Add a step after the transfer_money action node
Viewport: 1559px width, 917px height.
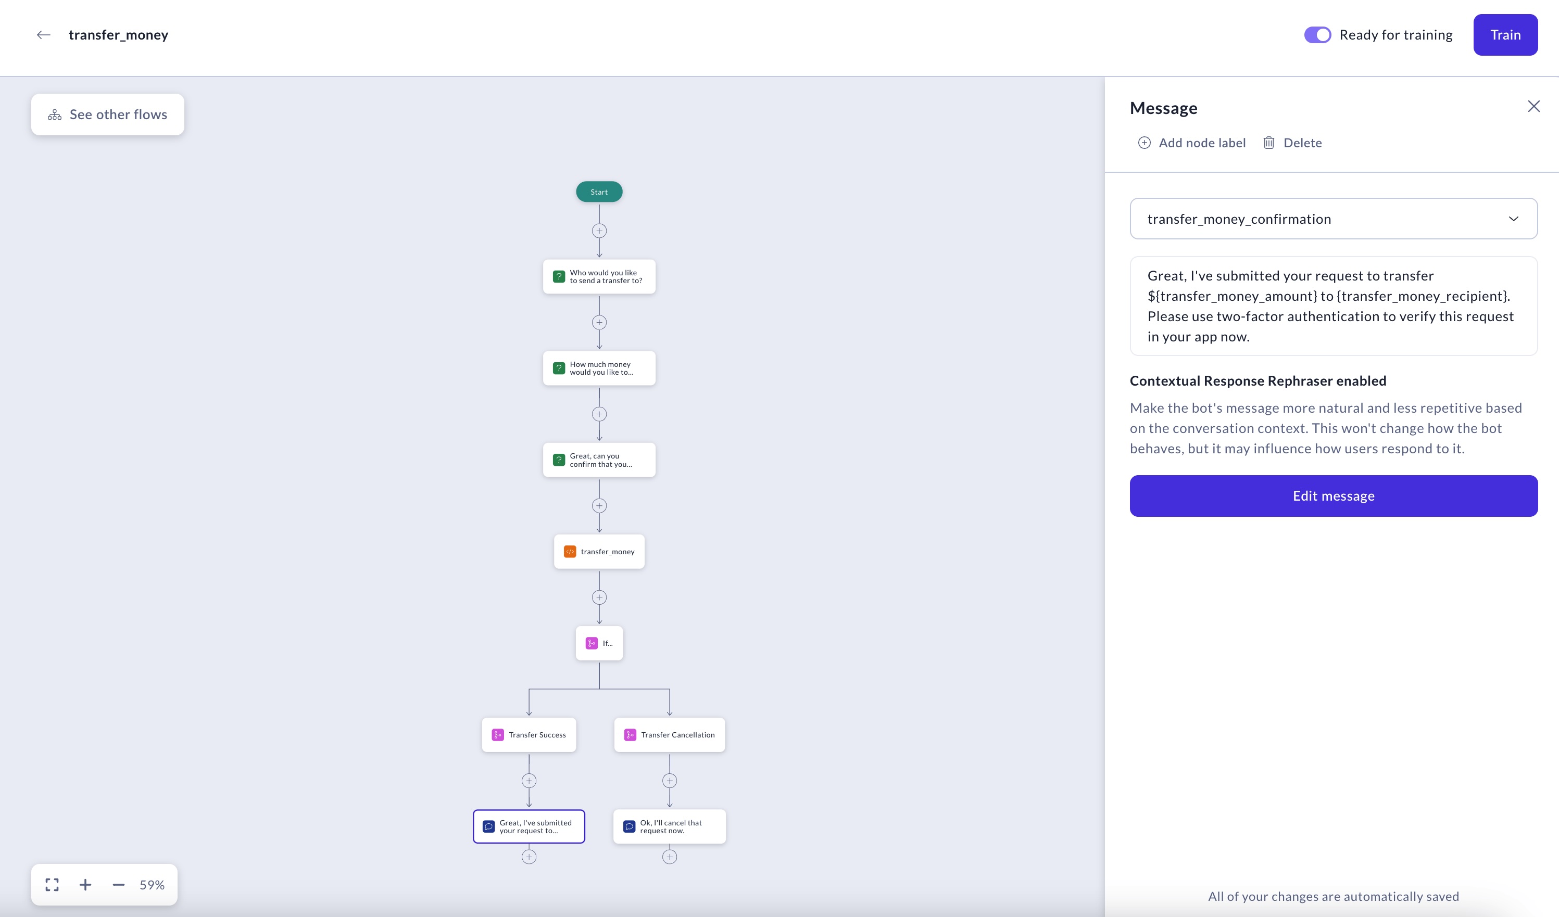click(x=599, y=597)
